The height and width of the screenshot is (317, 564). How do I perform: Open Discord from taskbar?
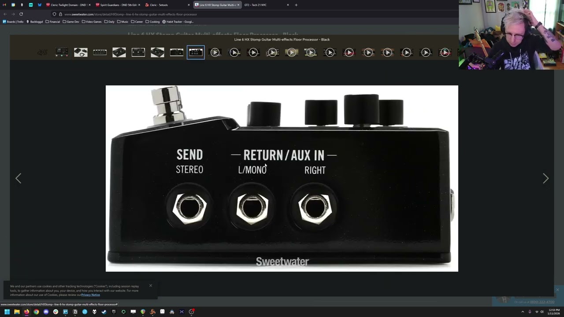(x=46, y=312)
